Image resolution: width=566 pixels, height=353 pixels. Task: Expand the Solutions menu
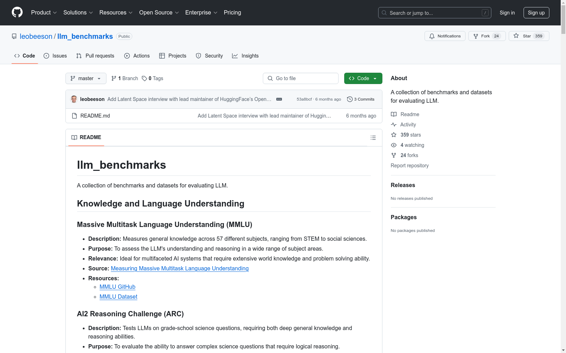[78, 13]
